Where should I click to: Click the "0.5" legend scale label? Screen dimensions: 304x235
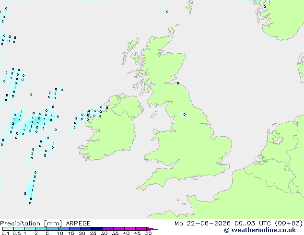coord(17,233)
